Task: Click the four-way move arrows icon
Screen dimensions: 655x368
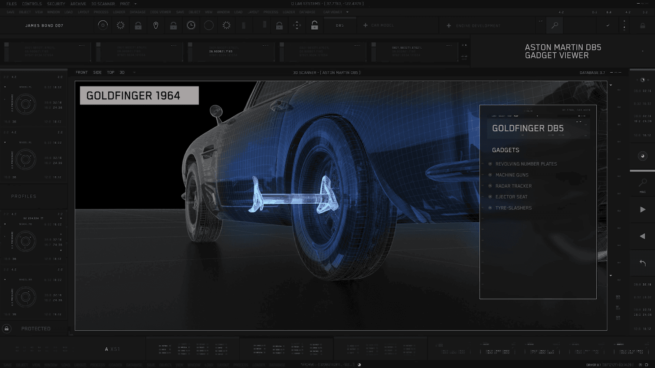Action: click(x=297, y=25)
